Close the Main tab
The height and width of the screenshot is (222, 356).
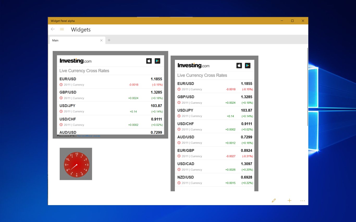(x=101, y=40)
